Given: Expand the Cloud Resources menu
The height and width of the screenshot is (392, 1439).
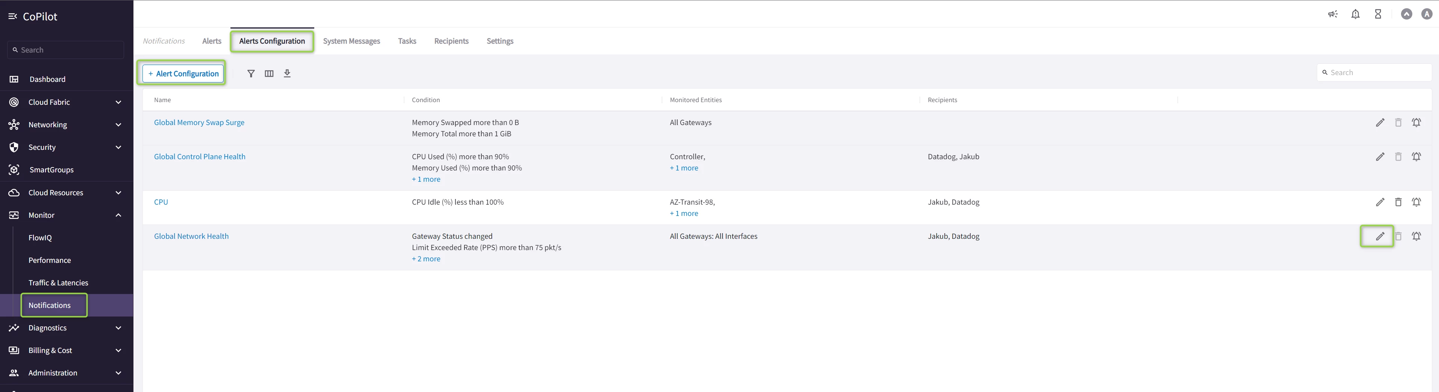Looking at the screenshot, I should (x=67, y=192).
